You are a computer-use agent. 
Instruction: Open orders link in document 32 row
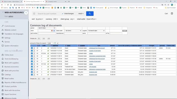(91, 53)
